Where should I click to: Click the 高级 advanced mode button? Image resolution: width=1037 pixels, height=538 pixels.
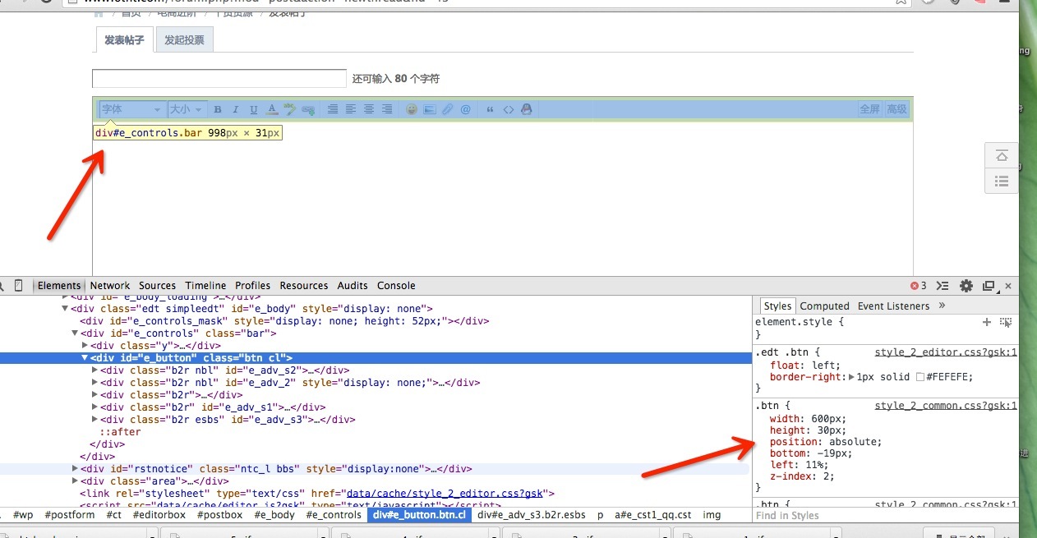[896, 109]
